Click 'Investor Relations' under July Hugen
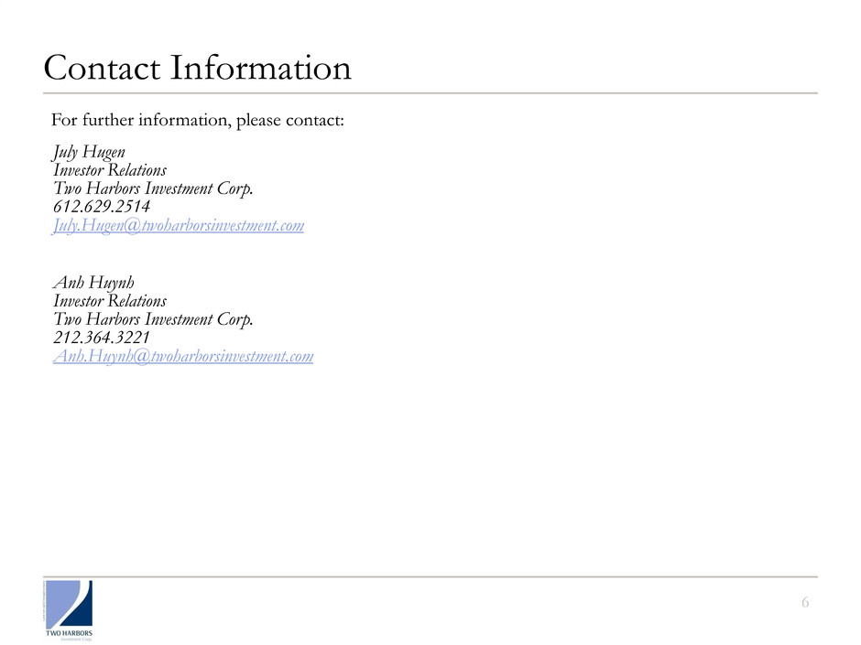The image size is (861, 645). (x=110, y=170)
